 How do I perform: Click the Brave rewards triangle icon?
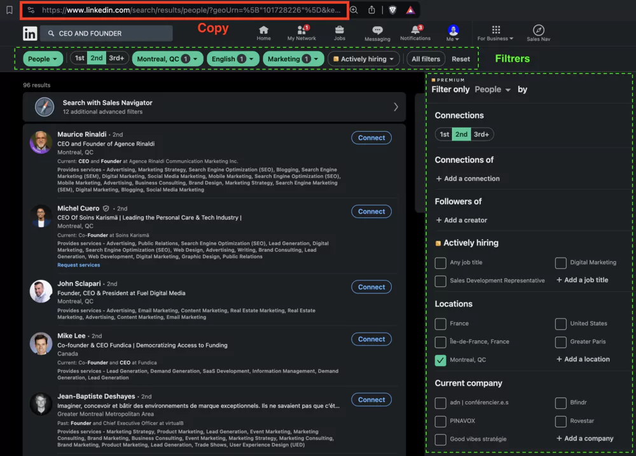(410, 10)
